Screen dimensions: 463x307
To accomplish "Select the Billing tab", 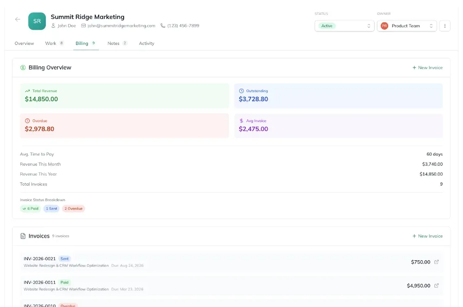I will pyautogui.click(x=85, y=44).
